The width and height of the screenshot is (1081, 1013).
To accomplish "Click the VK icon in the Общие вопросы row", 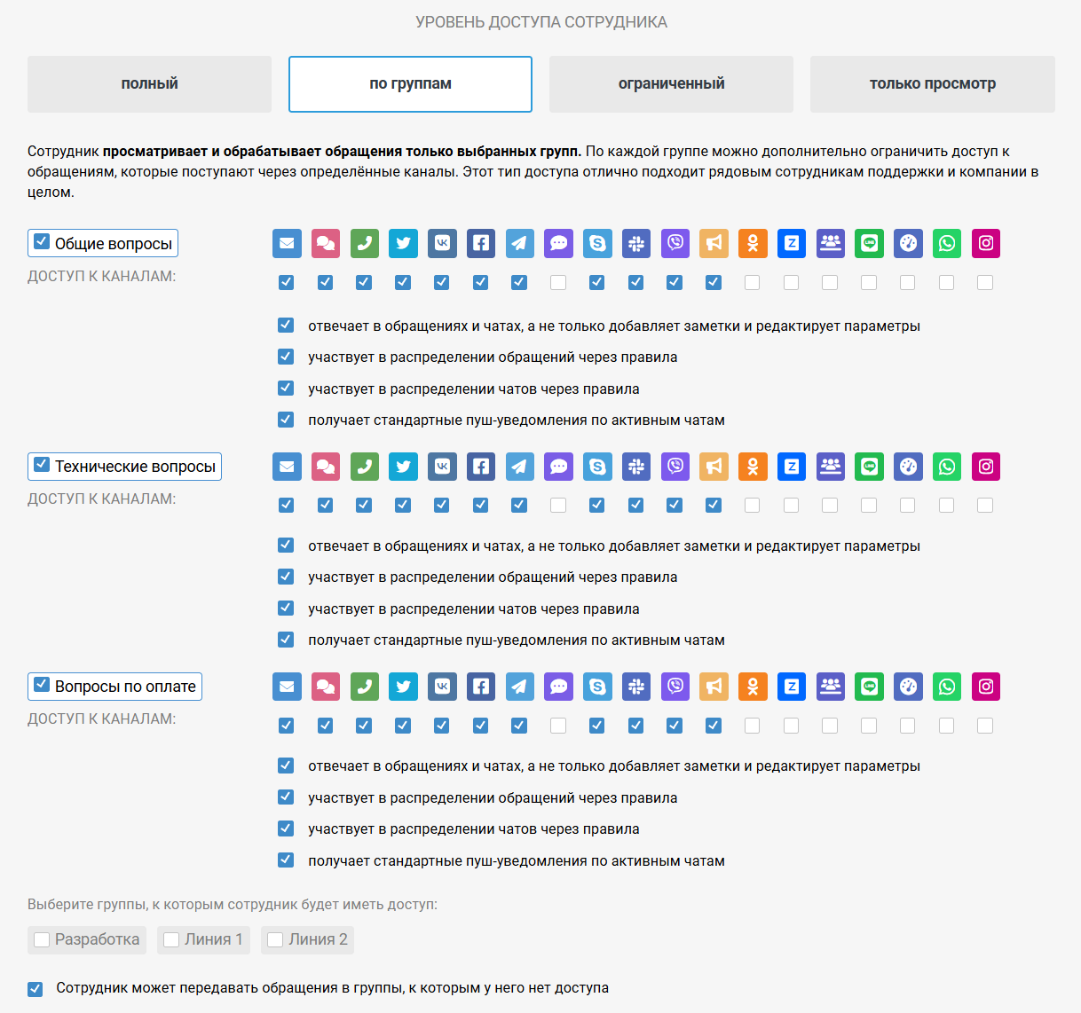I will tap(442, 243).
